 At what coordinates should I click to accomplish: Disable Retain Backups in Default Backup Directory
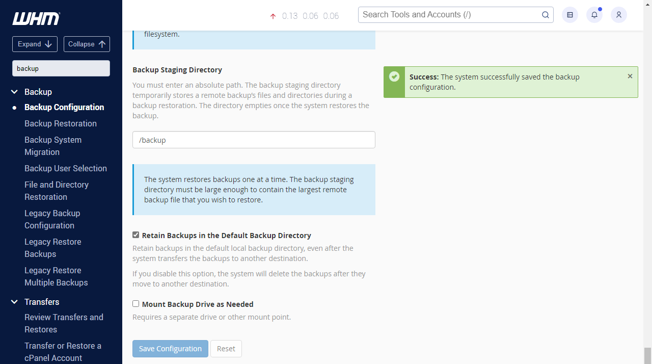135,235
